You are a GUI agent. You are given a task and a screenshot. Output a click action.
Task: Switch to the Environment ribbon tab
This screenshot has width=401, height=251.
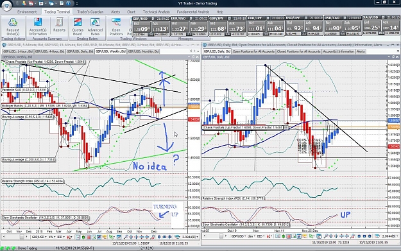point(27,12)
